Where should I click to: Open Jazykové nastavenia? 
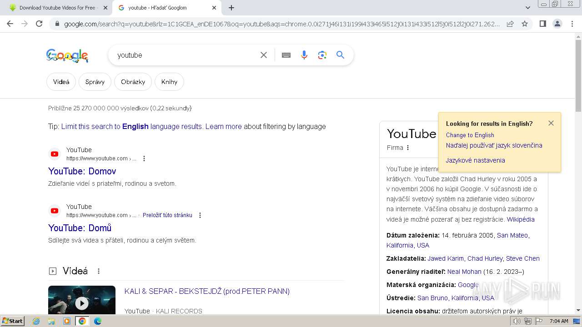tap(475, 160)
